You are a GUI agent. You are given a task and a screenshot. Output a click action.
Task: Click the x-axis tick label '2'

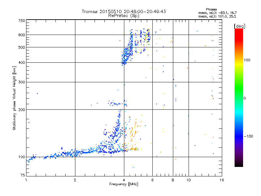point(75,180)
